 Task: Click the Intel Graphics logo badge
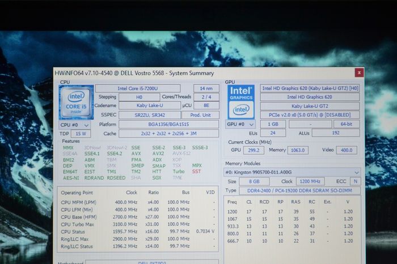click(x=241, y=102)
